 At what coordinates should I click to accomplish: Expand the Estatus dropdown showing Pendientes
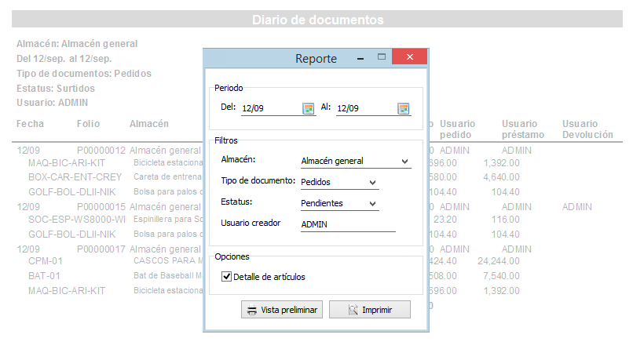pyautogui.click(x=372, y=204)
